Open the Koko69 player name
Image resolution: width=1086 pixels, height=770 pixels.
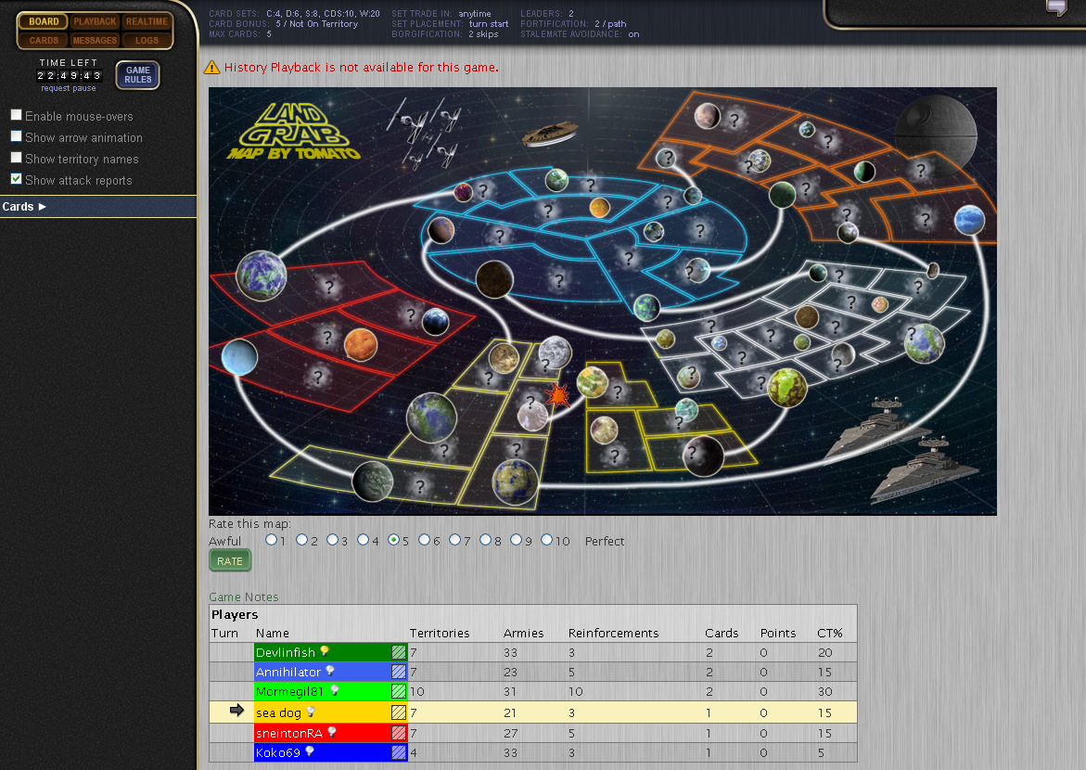coord(277,752)
